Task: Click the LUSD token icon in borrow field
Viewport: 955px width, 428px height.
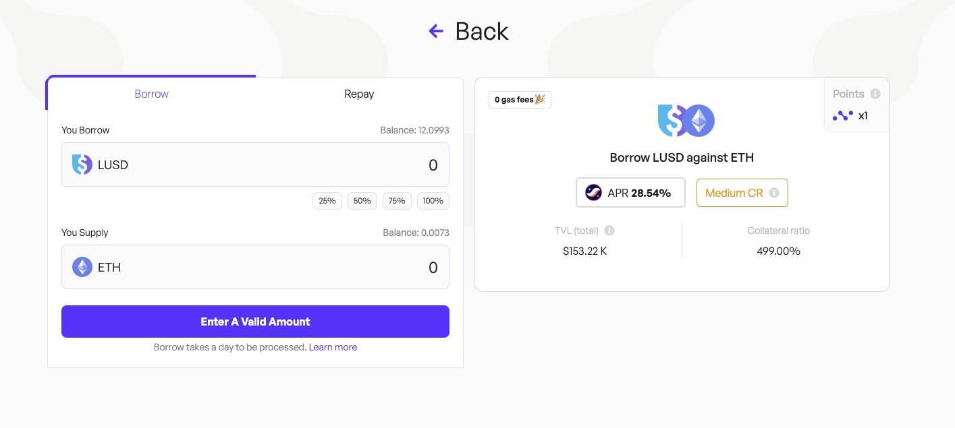Action: (x=82, y=164)
